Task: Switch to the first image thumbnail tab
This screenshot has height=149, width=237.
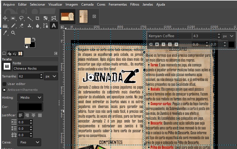Action: pos(68,16)
